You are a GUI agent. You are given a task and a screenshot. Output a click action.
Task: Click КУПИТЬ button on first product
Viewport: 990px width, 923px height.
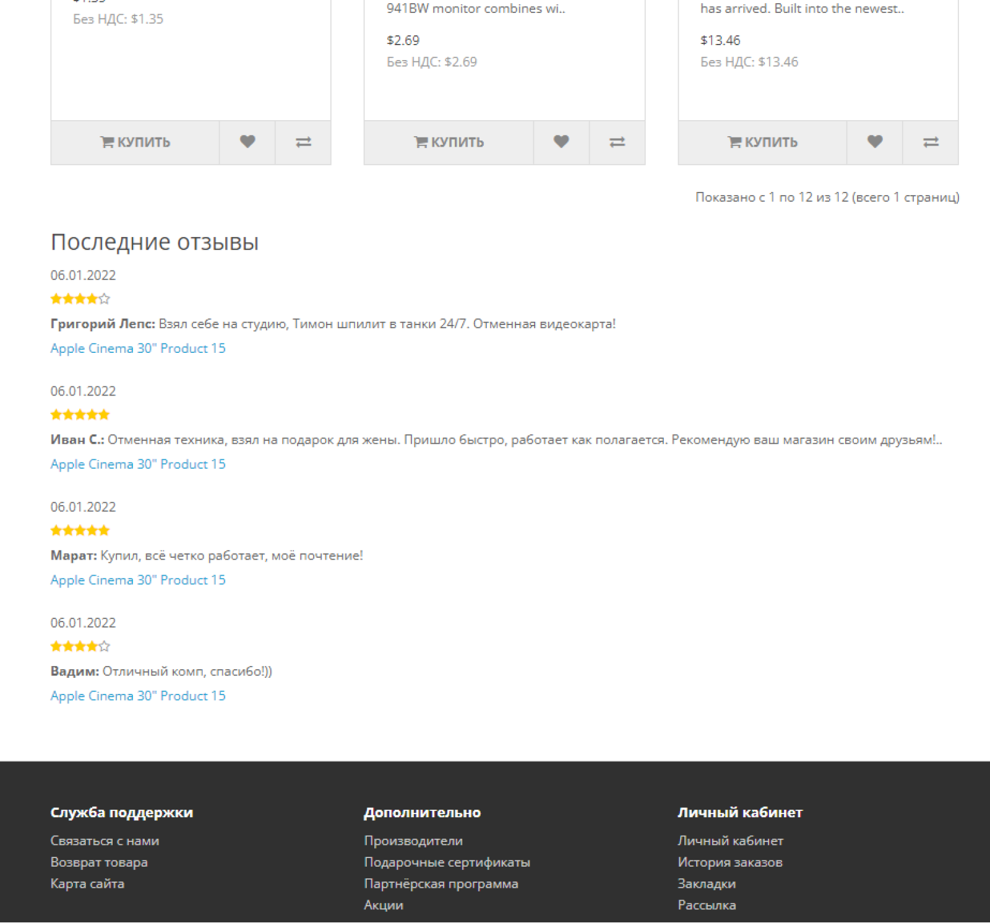coord(136,142)
